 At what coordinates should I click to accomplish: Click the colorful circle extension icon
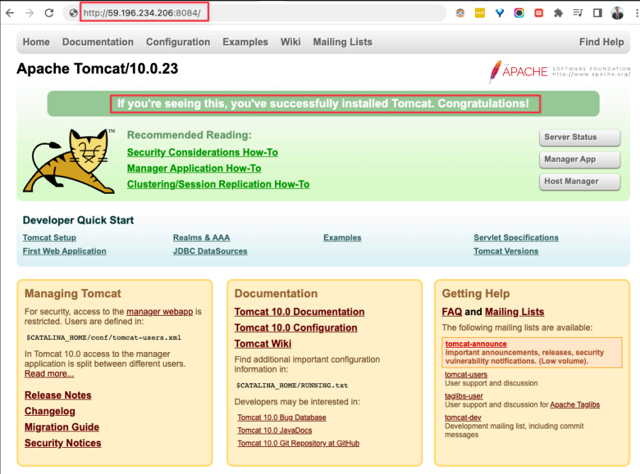(x=519, y=13)
